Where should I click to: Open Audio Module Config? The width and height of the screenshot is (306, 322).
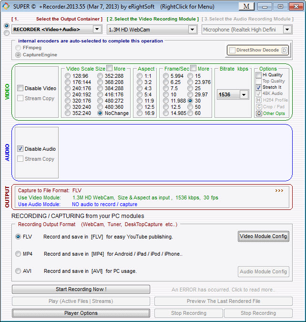tap(264, 271)
